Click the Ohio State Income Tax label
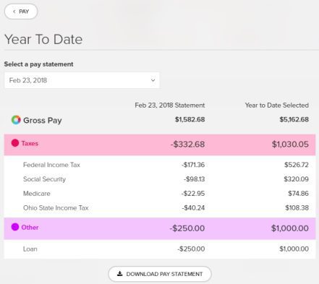The width and height of the screenshot is (319, 284). click(x=56, y=207)
